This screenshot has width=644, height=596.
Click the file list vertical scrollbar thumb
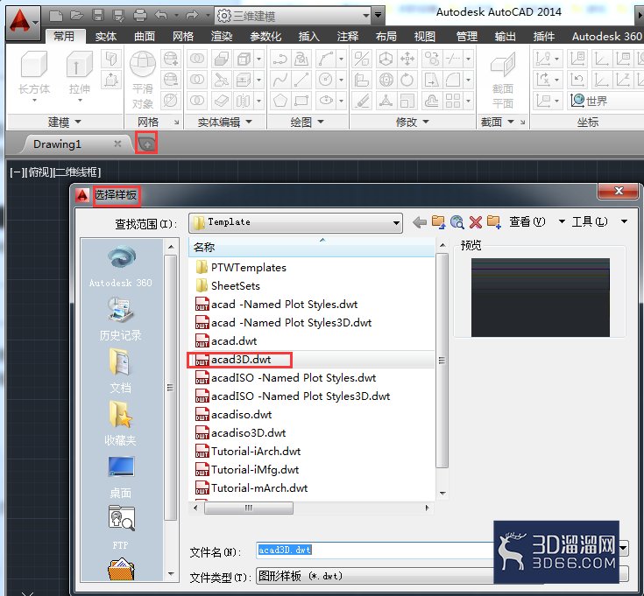(442, 361)
